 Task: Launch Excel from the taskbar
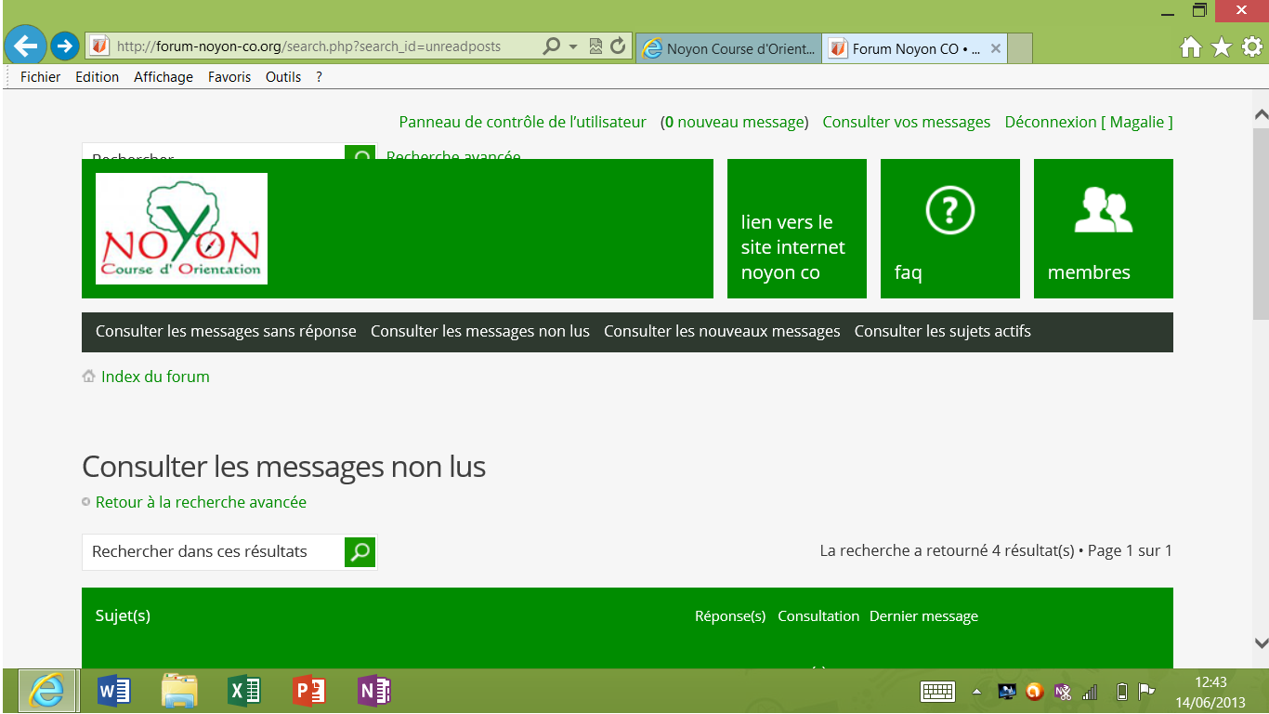tap(243, 691)
